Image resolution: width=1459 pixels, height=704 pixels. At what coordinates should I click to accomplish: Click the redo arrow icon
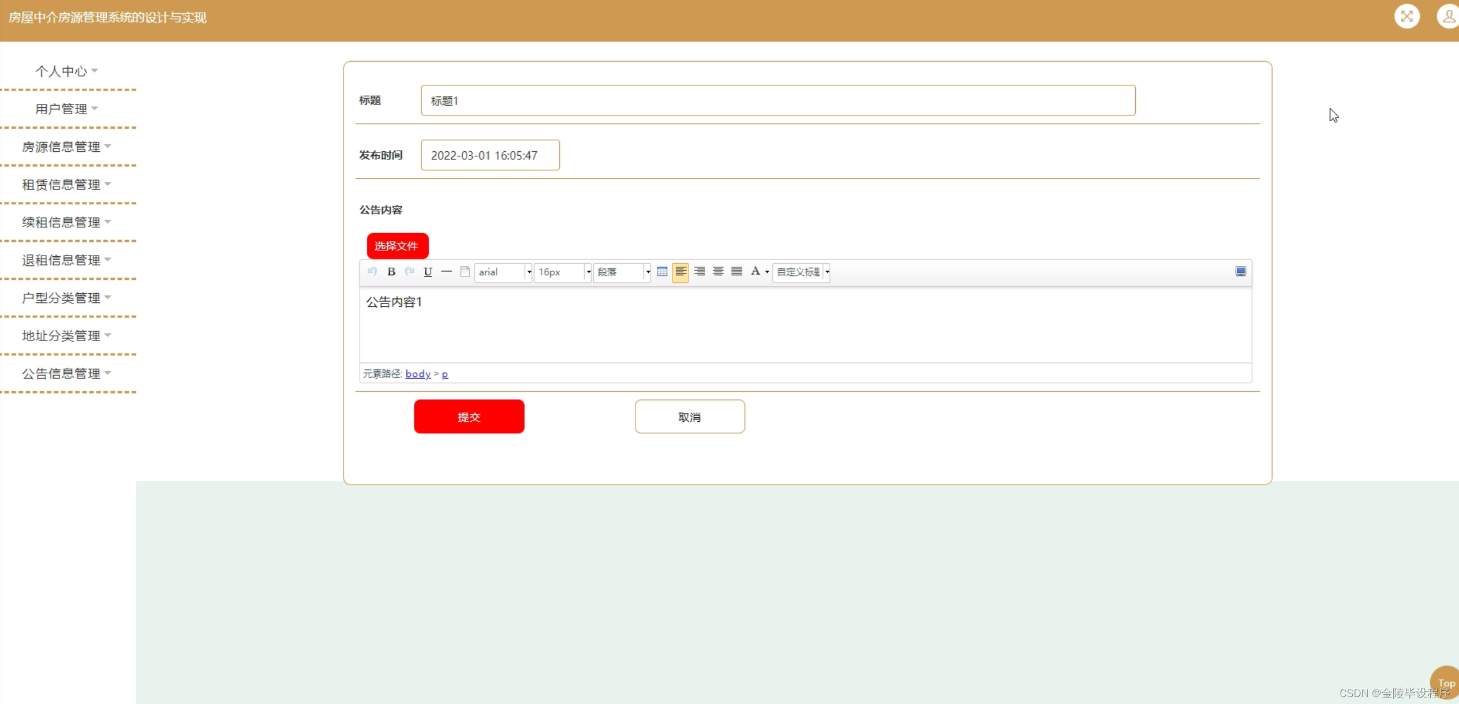pyautogui.click(x=410, y=272)
